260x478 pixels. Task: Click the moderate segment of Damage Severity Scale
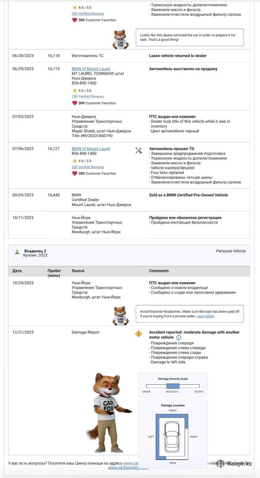173,386
